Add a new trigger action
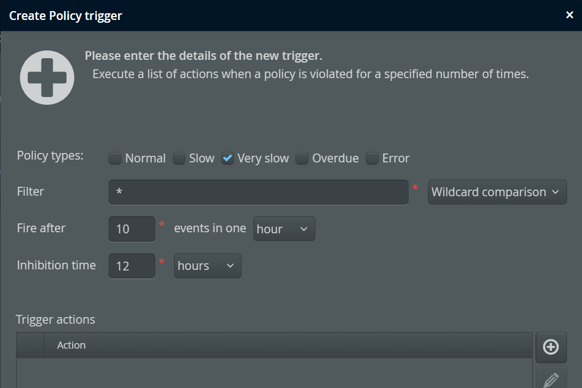The height and width of the screenshot is (388, 582). pyautogui.click(x=550, y=347)
